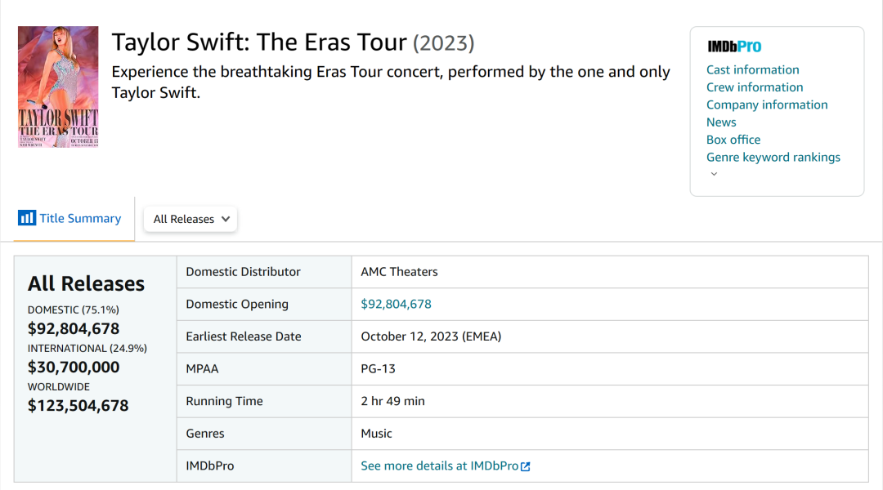Click the AMC Theaters distributor value
Viewport: 883px width, 490px height.
point(399,272)
